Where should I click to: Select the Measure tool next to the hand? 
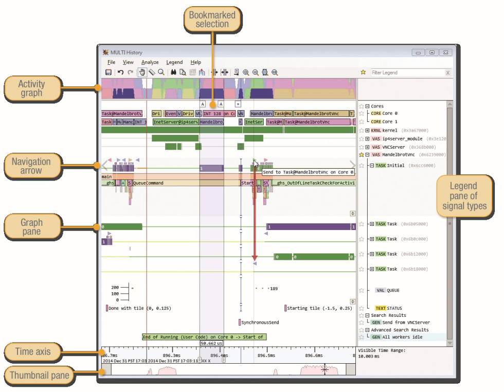(x=152, y=72)
